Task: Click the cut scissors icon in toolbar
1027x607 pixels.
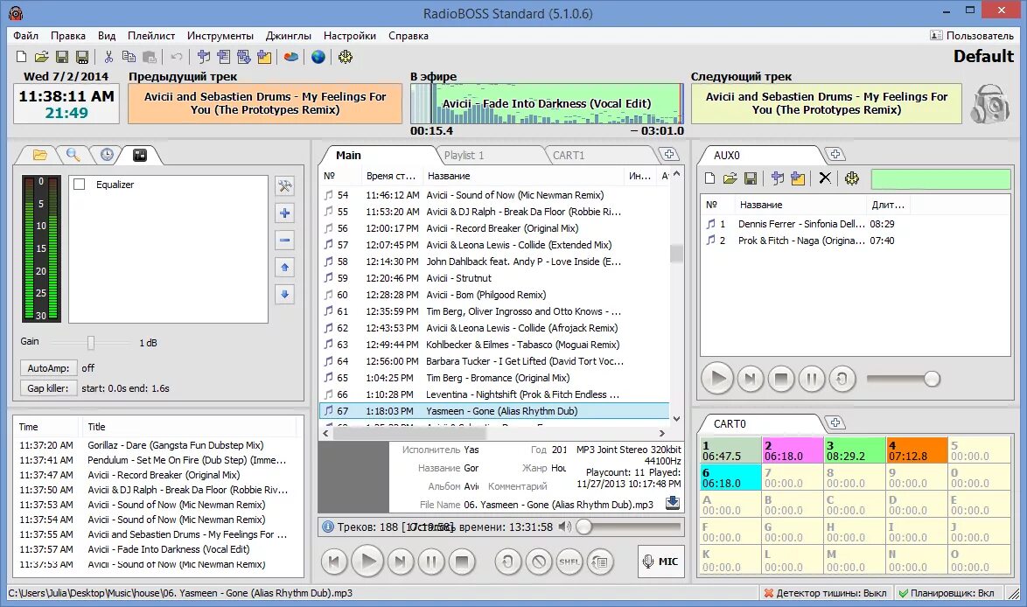Action: [108, 57]
